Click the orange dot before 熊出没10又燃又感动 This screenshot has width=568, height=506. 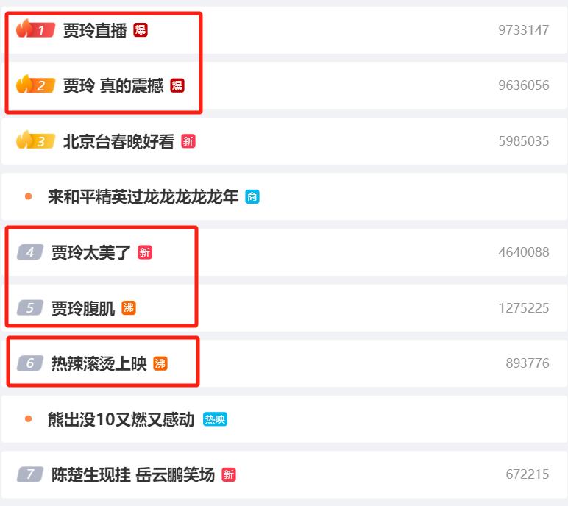(28, 419)
